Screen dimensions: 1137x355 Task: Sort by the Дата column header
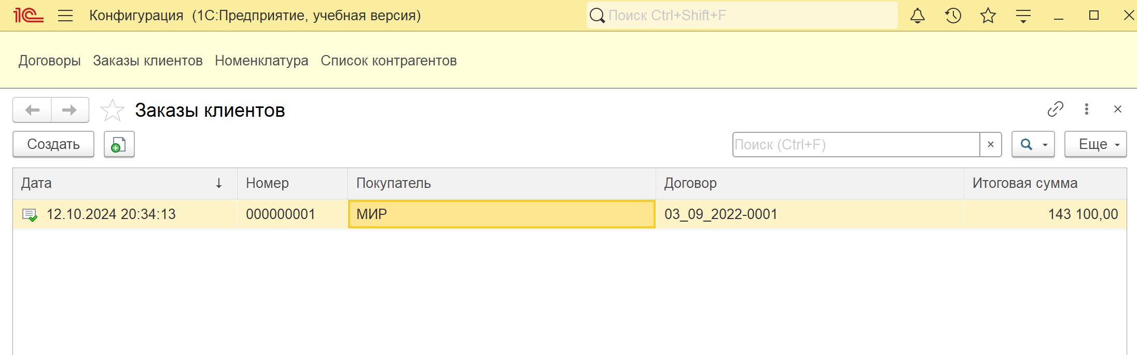pyautogui.click(x=124, y=183)
